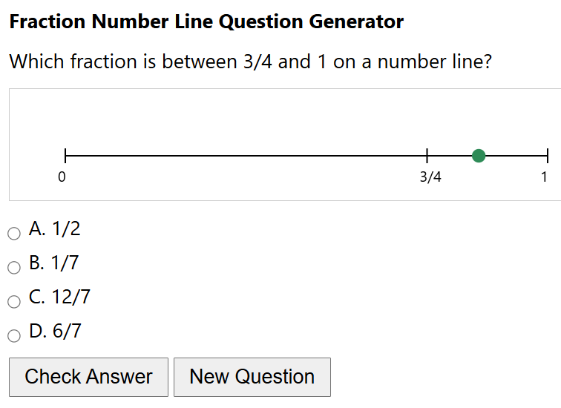This screenshot has width=561, height=408.
Task: Click the tick mark at 1
Action: point(548,156)
